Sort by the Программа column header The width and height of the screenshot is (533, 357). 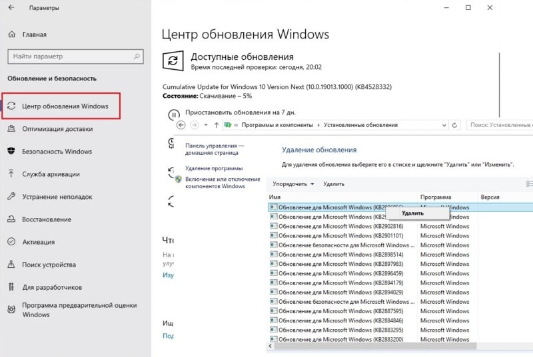[447, 197]
